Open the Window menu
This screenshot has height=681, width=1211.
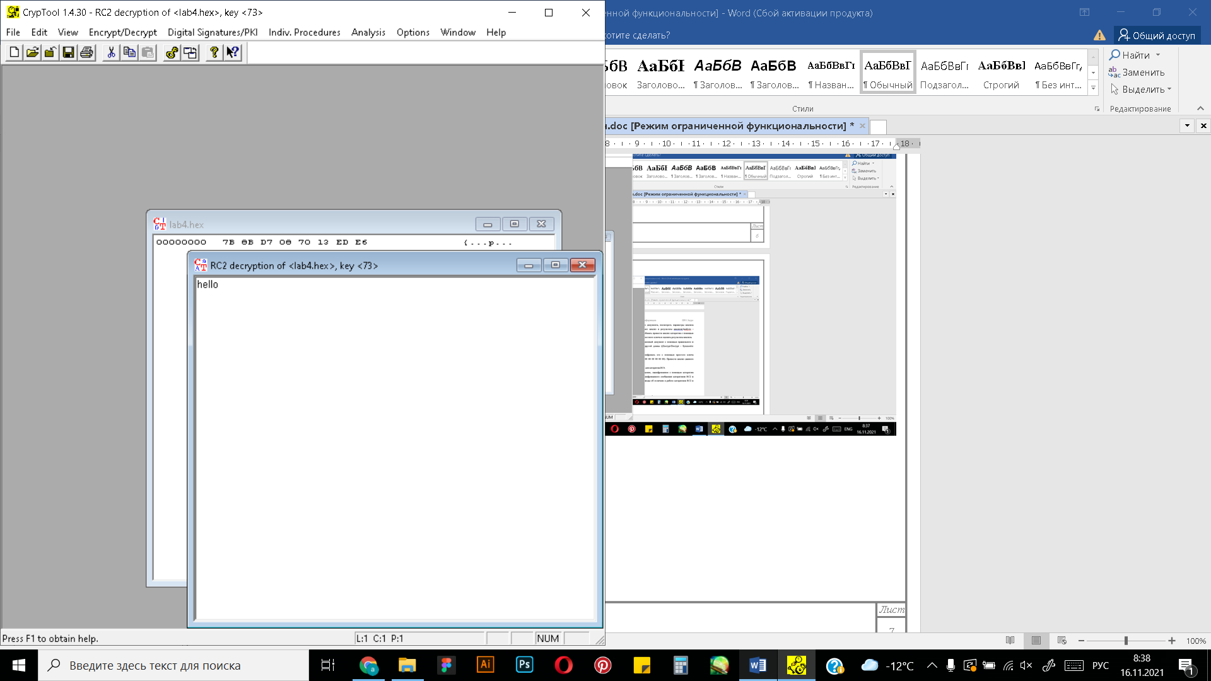458,32
